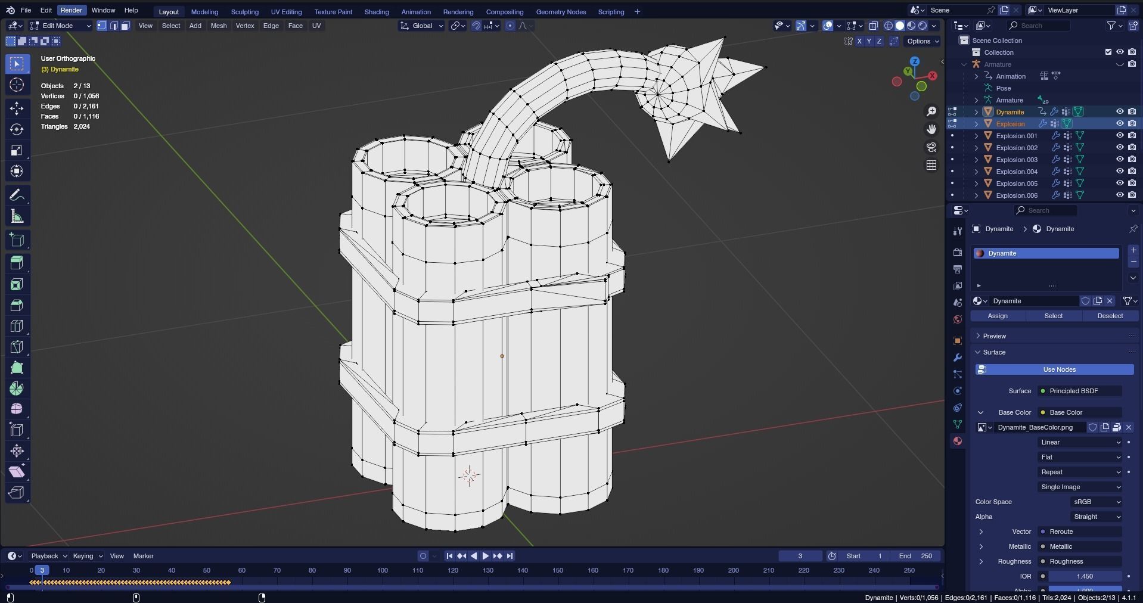This screenshot has height=603, width=1143.
Task: Click the outliner Search field
Action: pos(1038,26)
